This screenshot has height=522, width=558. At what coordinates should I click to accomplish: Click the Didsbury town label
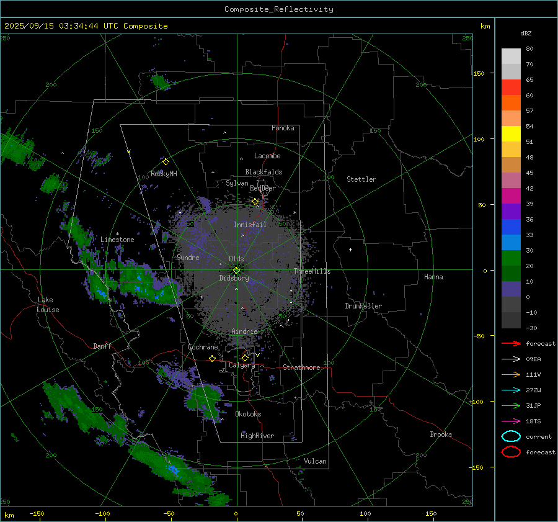(x=234, y=278)
